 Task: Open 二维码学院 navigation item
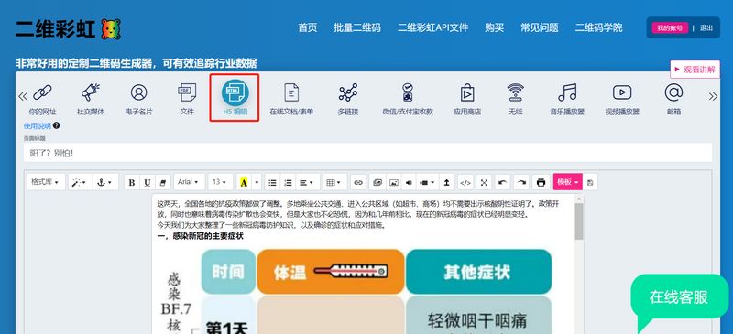click(x=599, y=27)
